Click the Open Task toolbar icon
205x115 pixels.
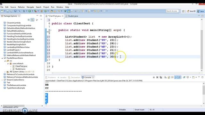55,11
